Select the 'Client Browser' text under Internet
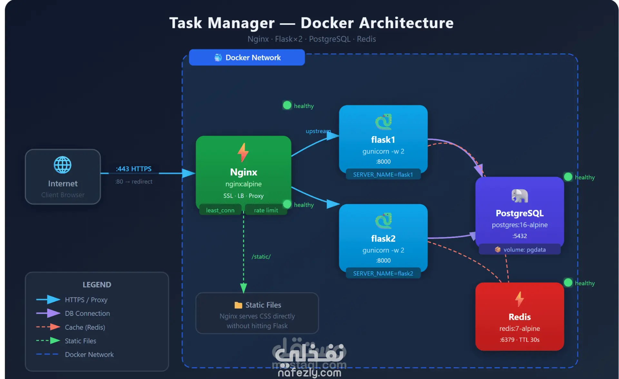Image resolution: width=619 pixels, height=379 pixels. (x=63, y=195)
